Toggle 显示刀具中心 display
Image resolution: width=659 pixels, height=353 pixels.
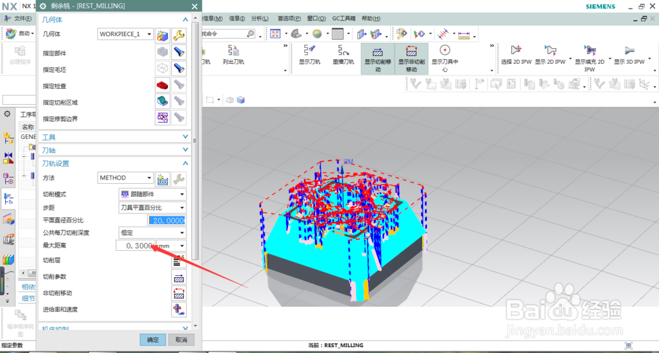[445, 59]
